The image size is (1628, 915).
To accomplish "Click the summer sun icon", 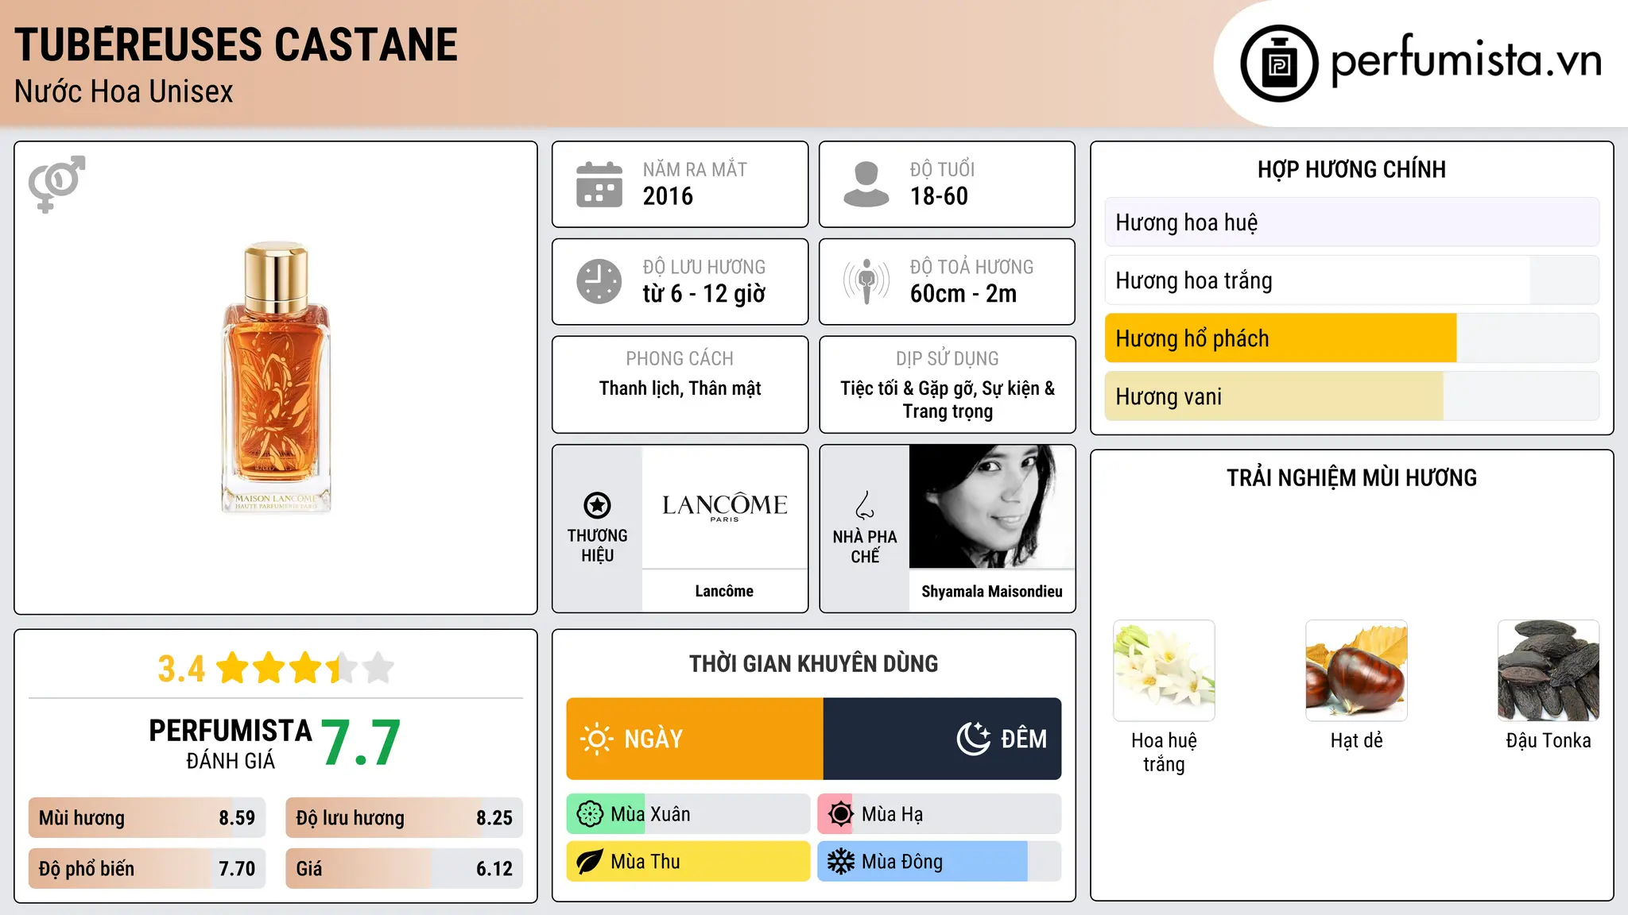I will [x=840, y=814].
